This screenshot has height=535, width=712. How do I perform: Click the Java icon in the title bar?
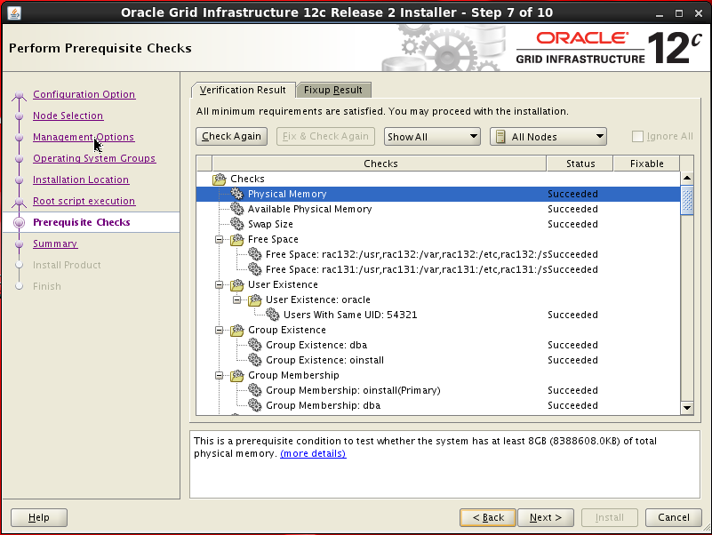tap(14, 12)
